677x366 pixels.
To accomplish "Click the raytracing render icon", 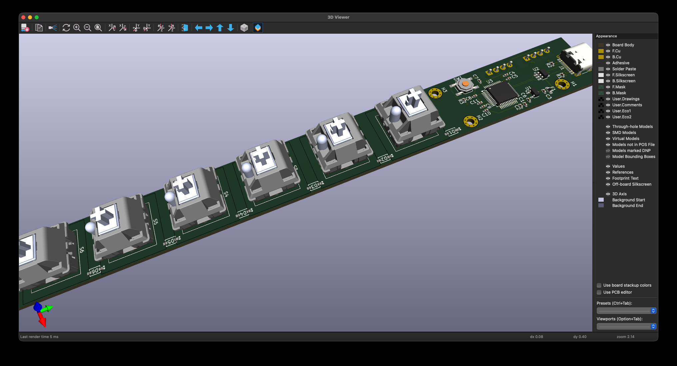I will tap(53, 28).
